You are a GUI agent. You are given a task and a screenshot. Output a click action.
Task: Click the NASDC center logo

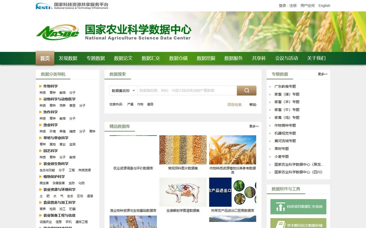coord(58,32)
